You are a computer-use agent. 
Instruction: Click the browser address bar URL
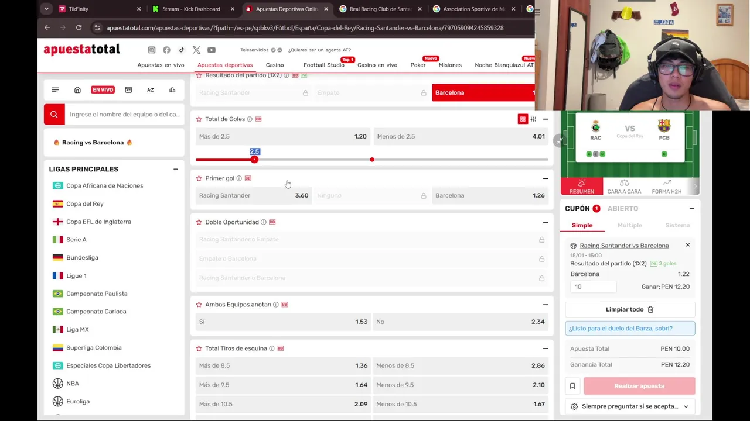click(305, 27)
